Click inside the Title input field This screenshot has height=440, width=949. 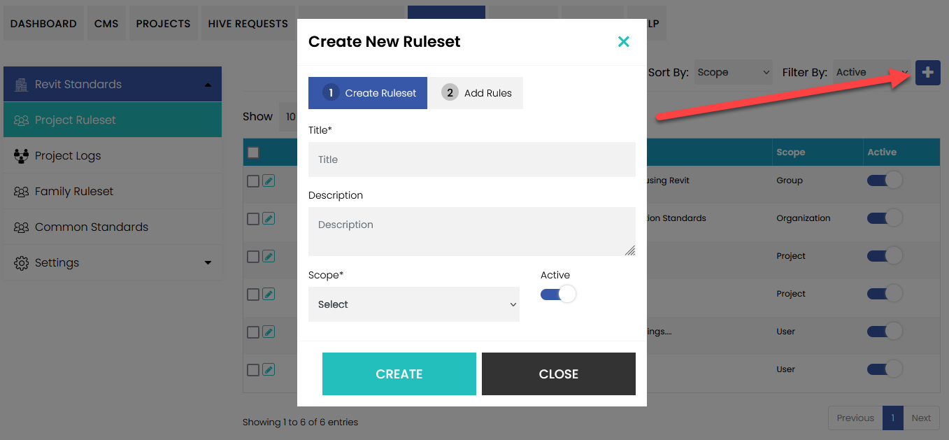(x=471, y=159)
